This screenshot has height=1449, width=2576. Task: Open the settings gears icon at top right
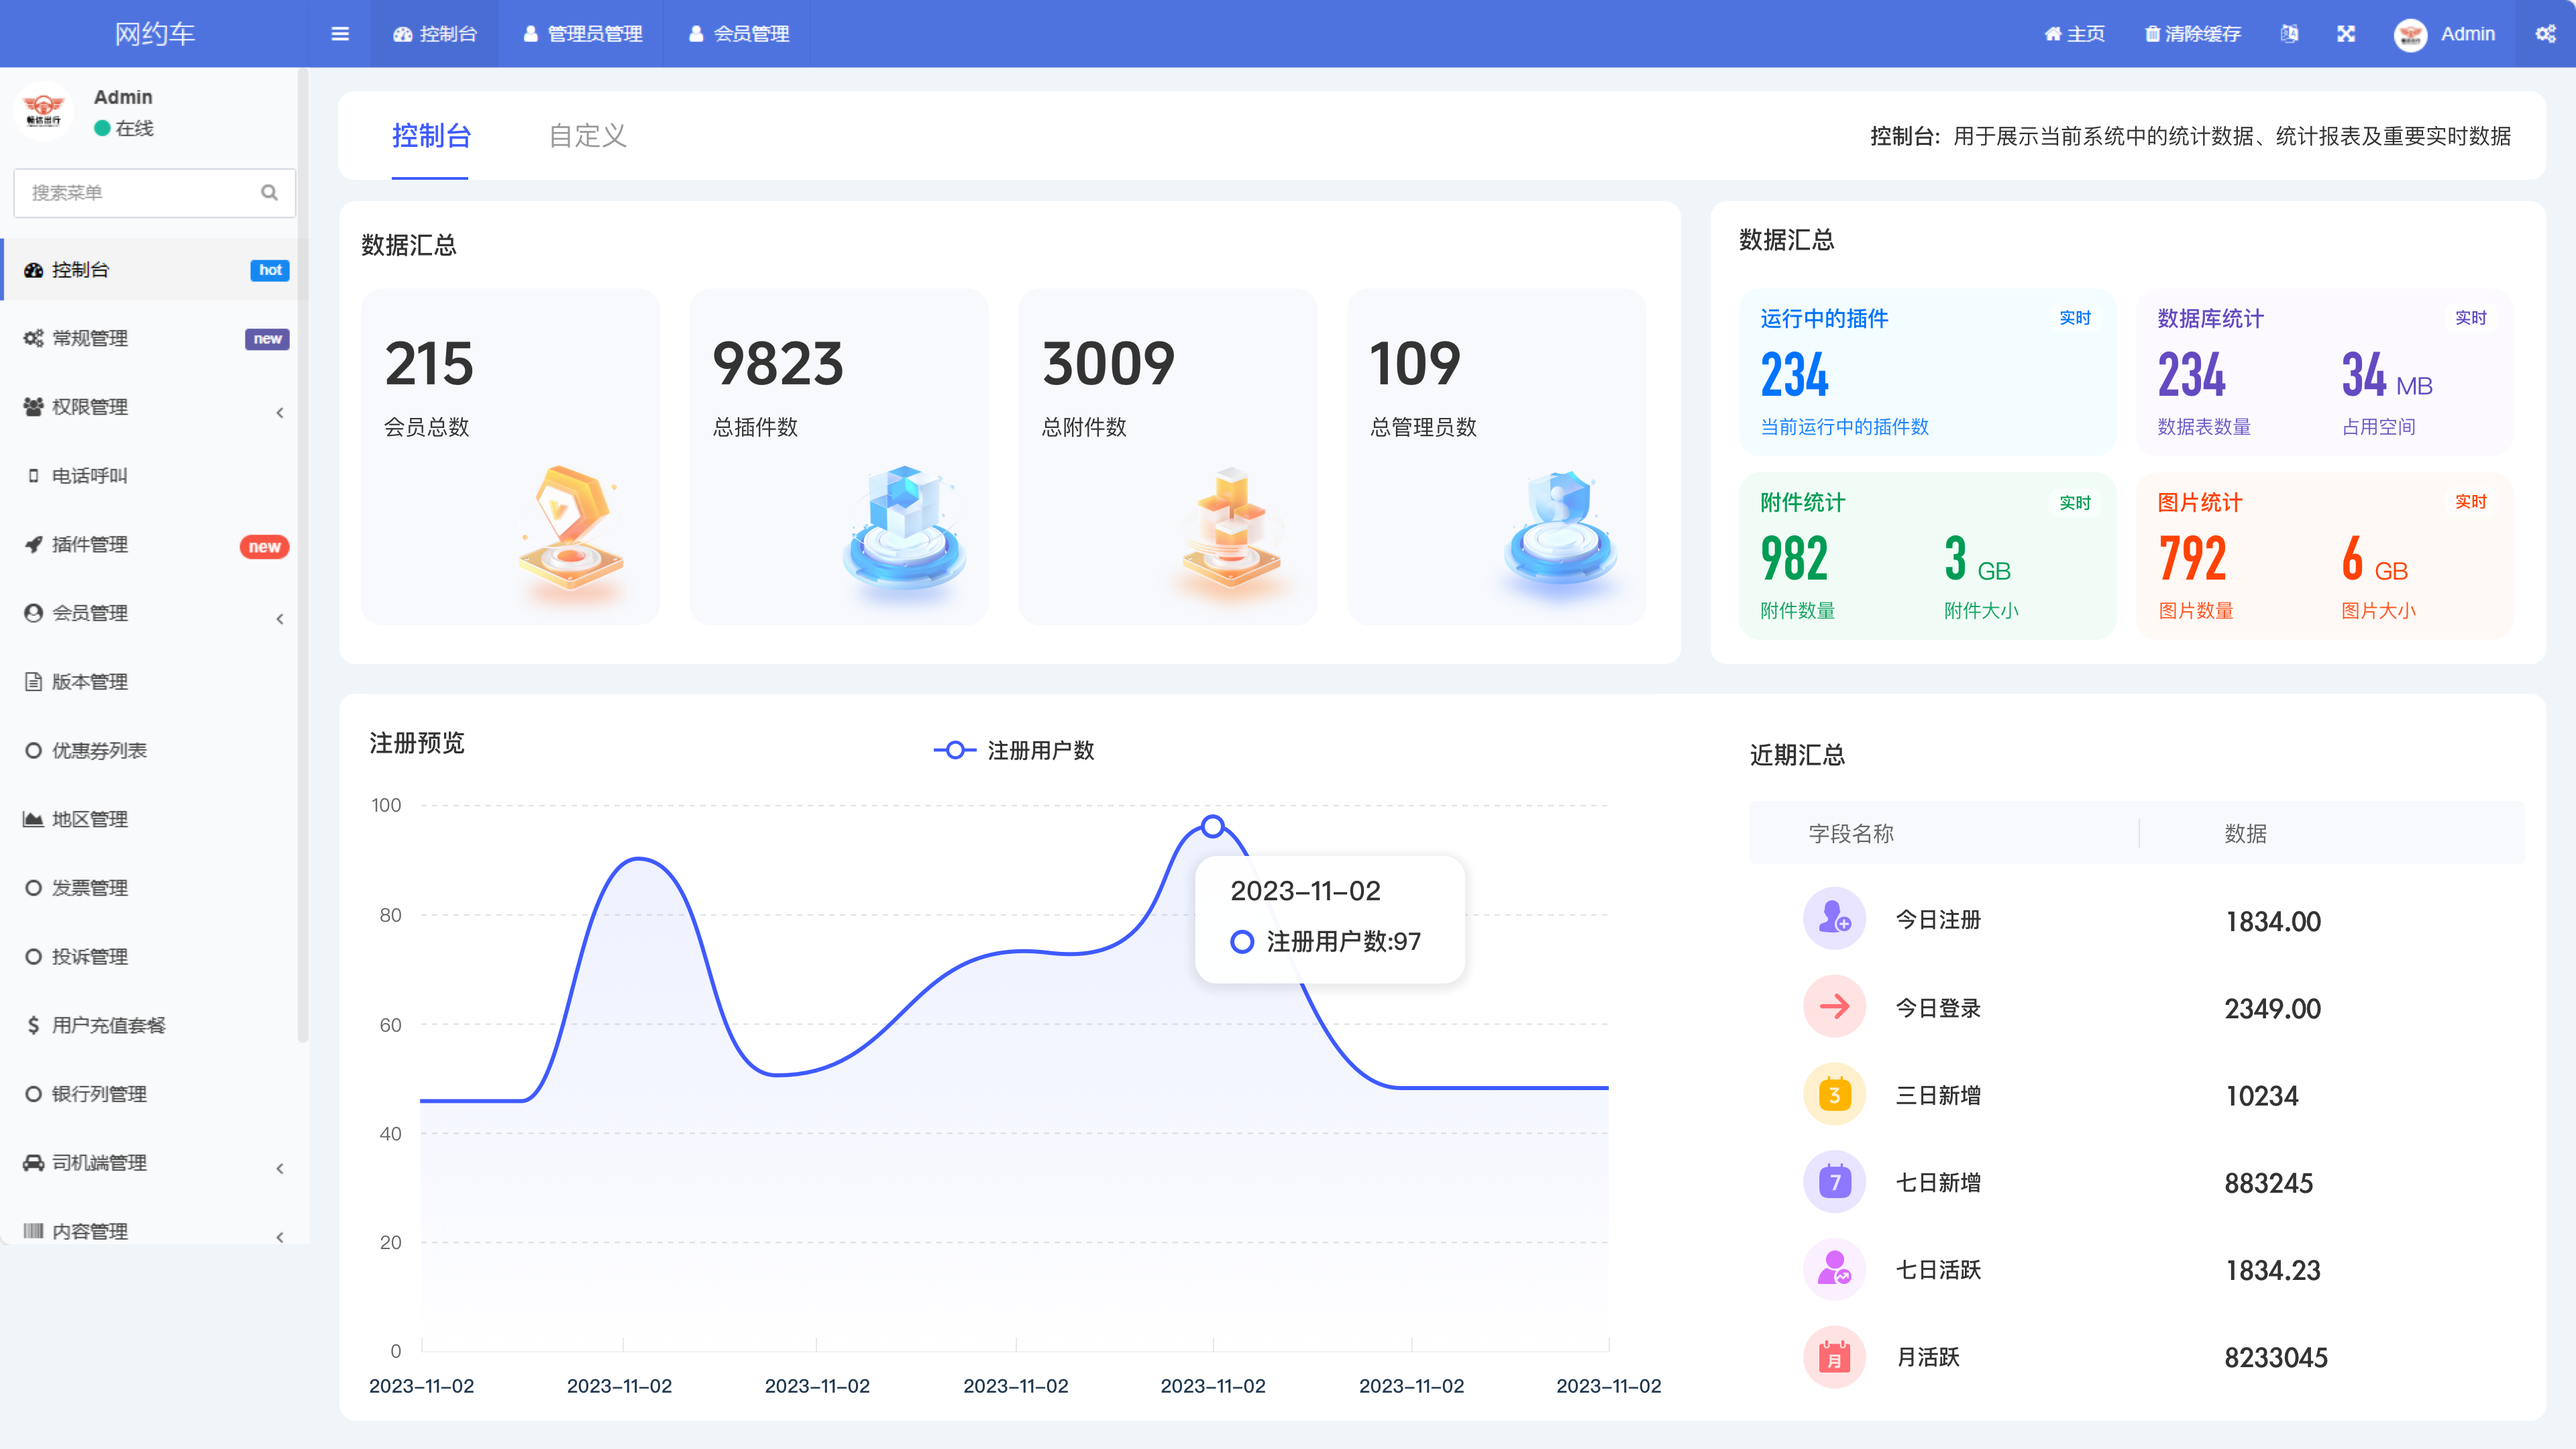click(2545, 34)
